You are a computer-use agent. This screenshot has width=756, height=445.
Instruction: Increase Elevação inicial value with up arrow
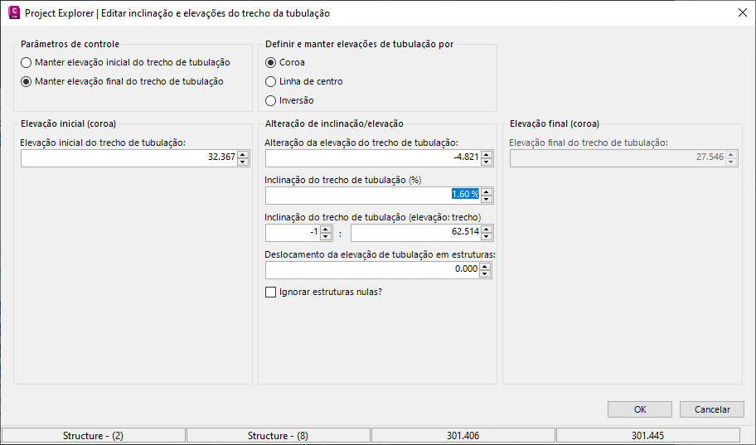243,154
